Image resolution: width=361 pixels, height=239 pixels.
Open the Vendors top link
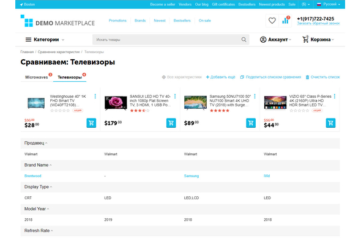pos(185,4)
